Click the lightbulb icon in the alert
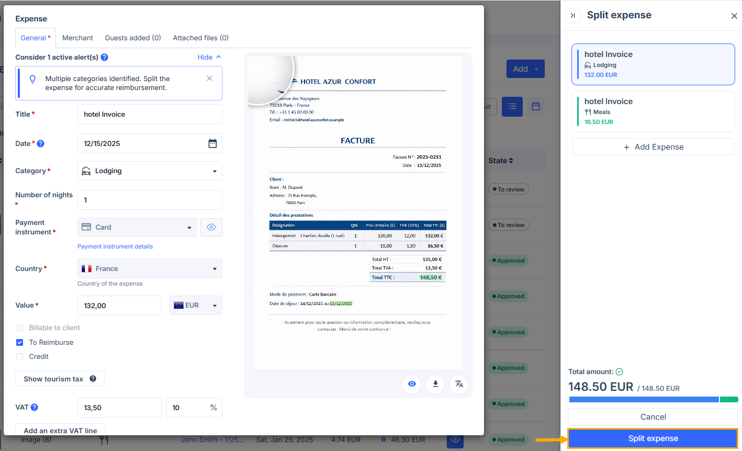Screen dimensions: 742x451 pyautogui.click(x=32, y=79)
